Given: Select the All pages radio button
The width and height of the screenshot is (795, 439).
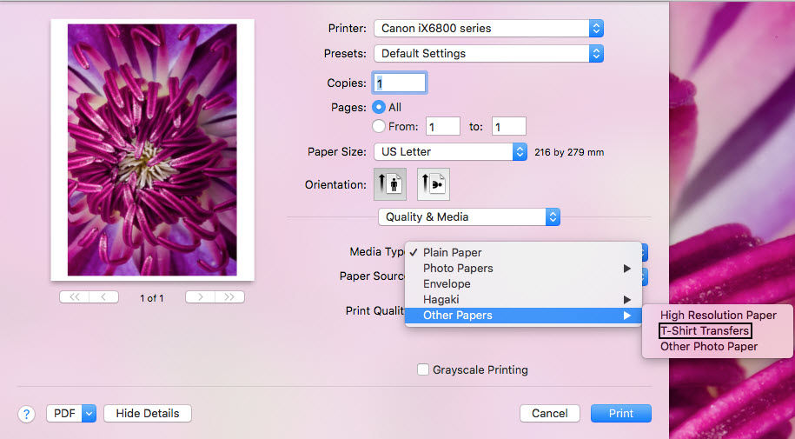Looking at the screenshot, I should pyautogui.click(x=379, y=107).
